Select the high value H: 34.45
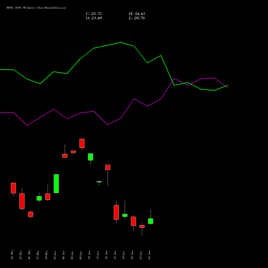This screenshot has height=268, width=268. (x=137, y=14)
